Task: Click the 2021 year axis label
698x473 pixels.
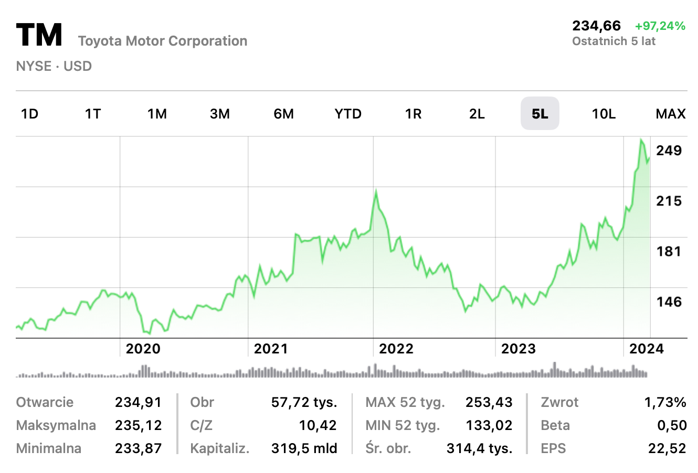Action: (271, 349)
